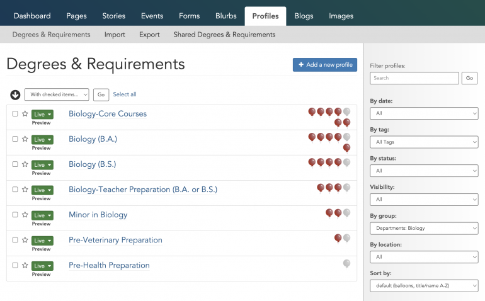
Task: Star the Minor in Biology profile
Action: tap(25, 215)
